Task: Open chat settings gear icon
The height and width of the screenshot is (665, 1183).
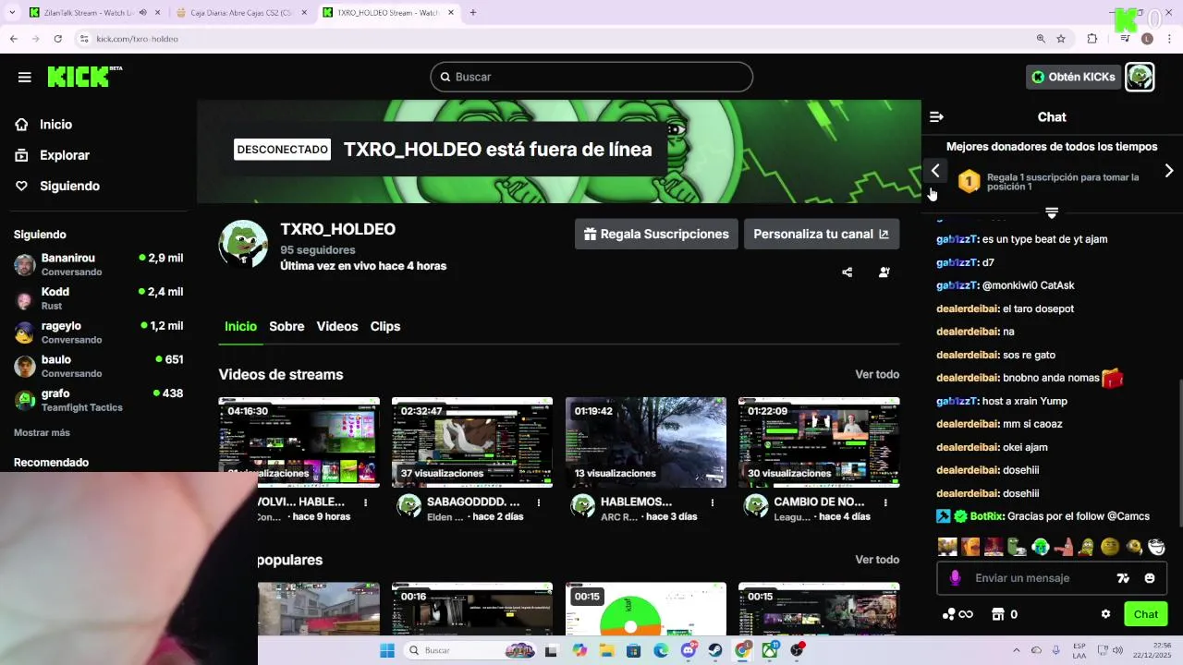Action: click(x=1105, y=614)
